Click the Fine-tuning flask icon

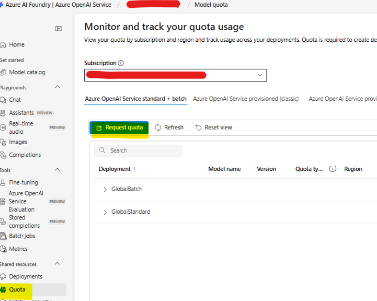pos(3,183)
